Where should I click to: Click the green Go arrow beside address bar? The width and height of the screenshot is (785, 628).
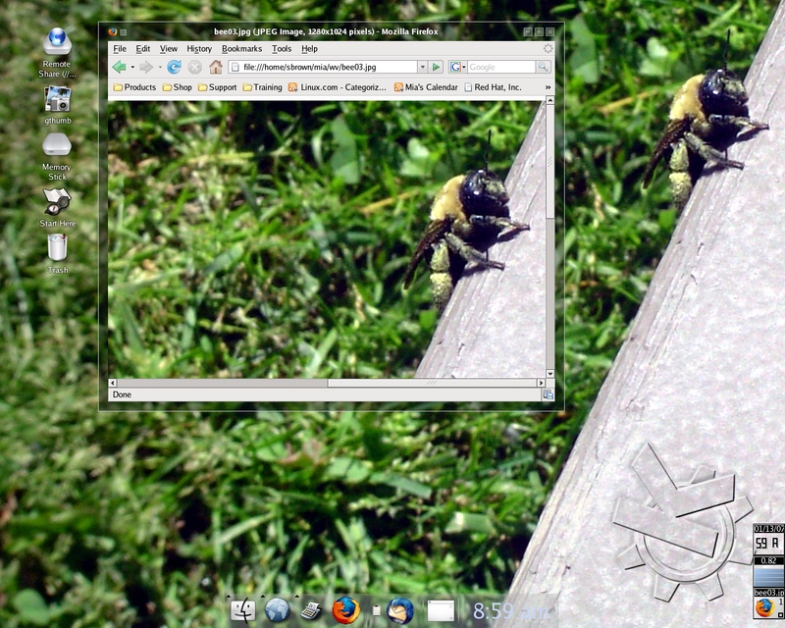(436, 67)
